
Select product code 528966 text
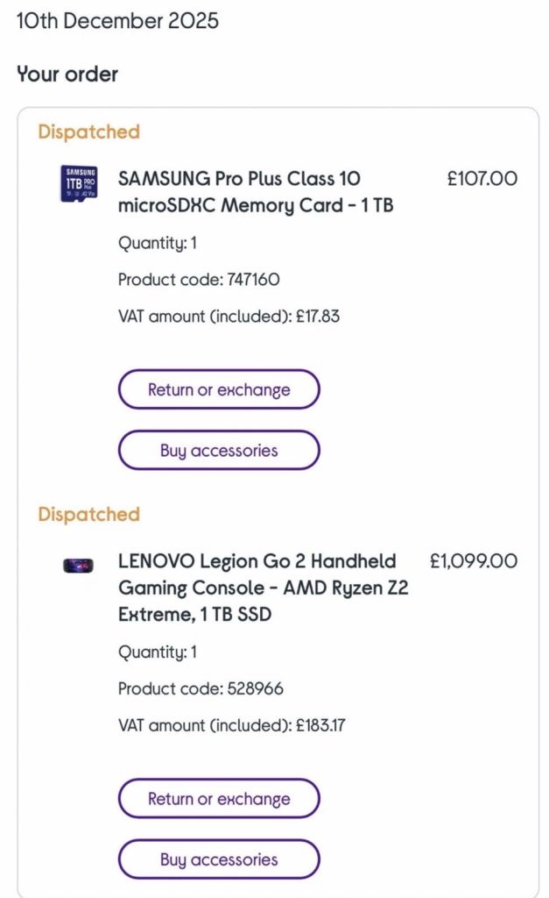[201, 689]
